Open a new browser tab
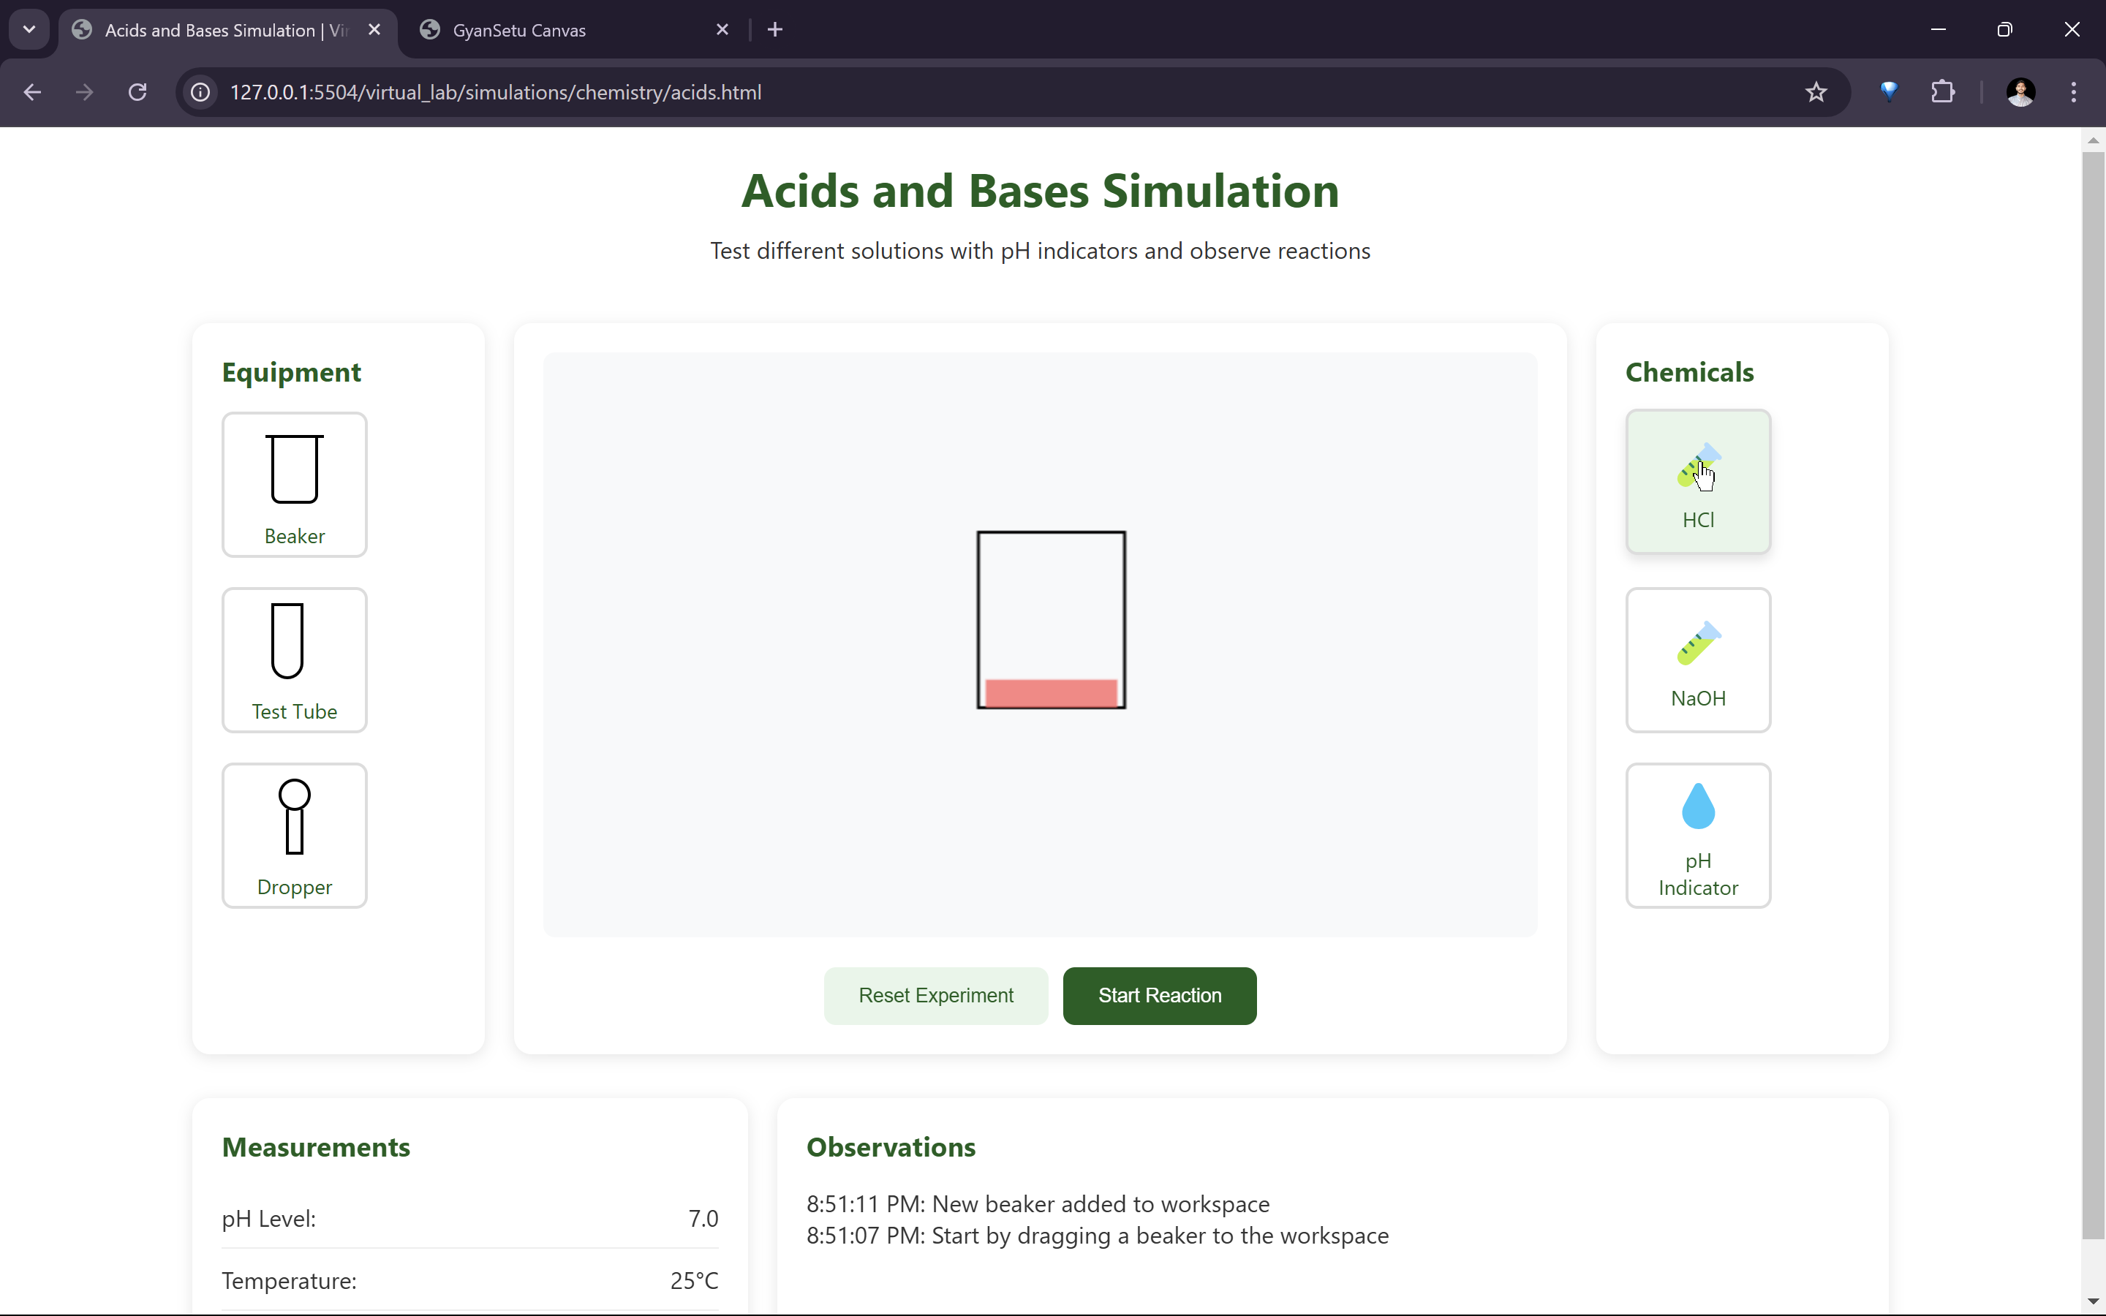Screen dimensions: 2106x1316 774,29
